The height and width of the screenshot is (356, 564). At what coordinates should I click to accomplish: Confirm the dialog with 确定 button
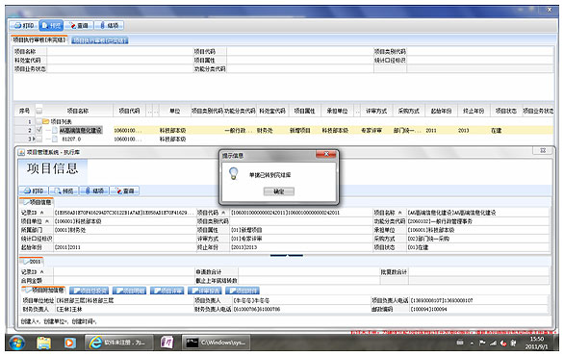click(279, 191)
